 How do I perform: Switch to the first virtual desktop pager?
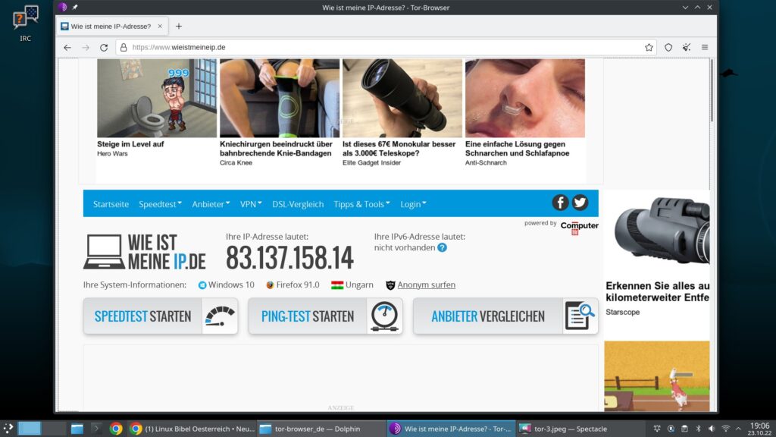pos(30,429)
